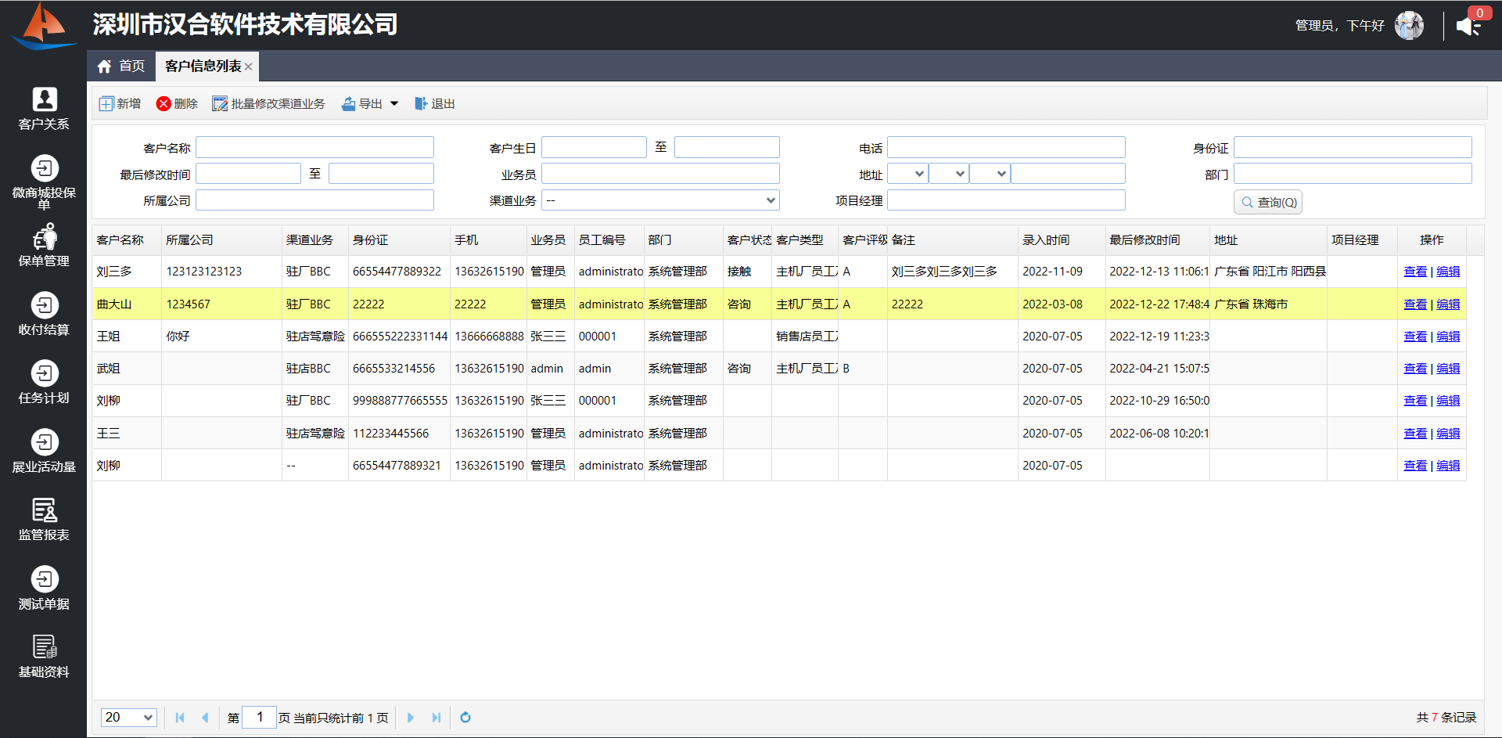
Task: Expand the 导出 dropdown arrow
Action: 394,104
